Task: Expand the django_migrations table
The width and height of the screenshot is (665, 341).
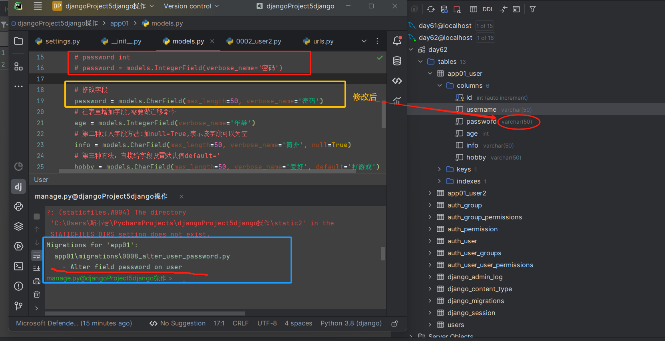Action: click(430, 301)
